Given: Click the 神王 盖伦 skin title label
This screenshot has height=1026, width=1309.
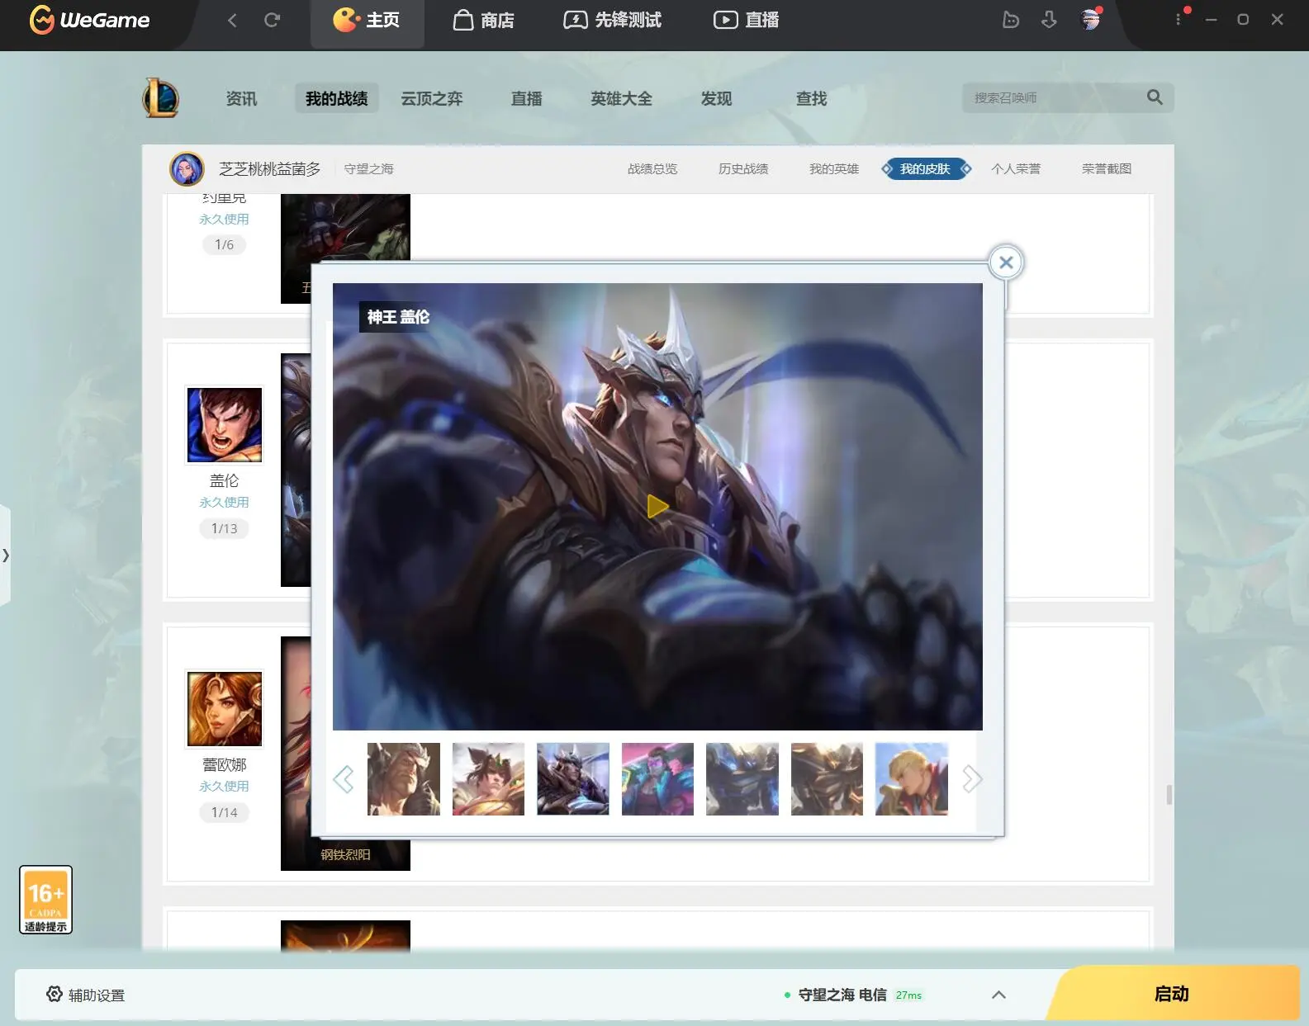Looking at the screenshot, I should (398, 317).
